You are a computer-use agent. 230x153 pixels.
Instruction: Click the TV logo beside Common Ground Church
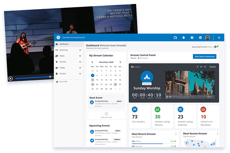(x=58, y=38)
